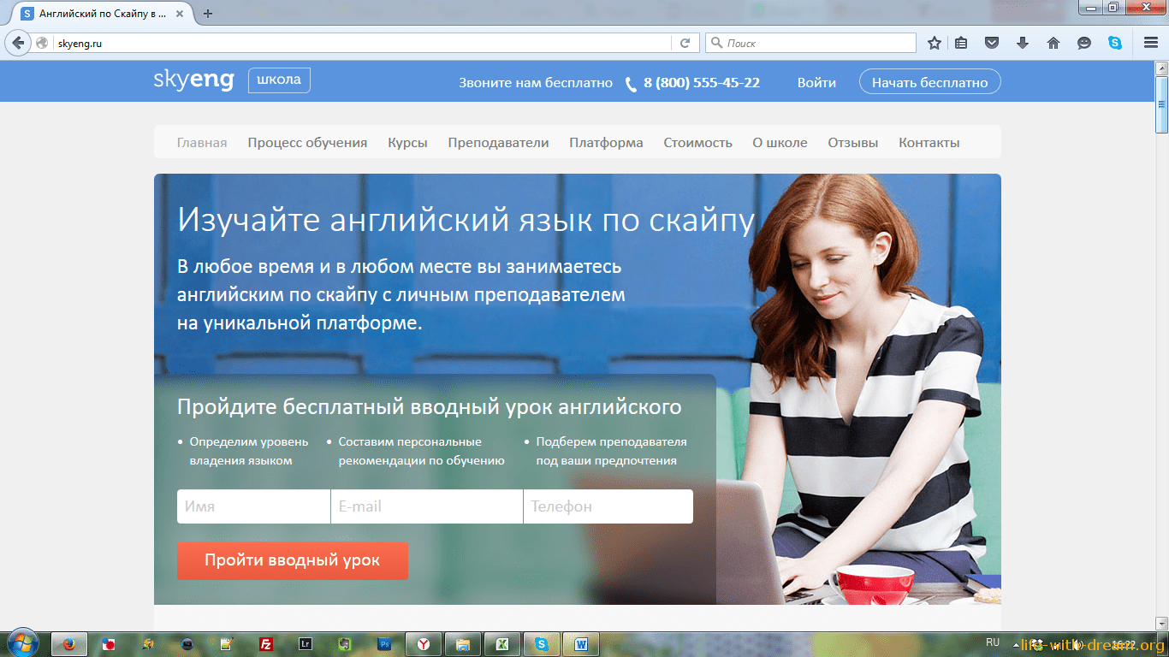Screen dimensions: 1169x657
Task: Click the Поиск browser search box
Action: (x=810, y=43)
